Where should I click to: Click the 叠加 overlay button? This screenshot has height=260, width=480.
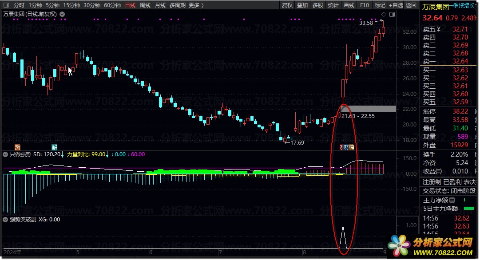click(302, 5)
